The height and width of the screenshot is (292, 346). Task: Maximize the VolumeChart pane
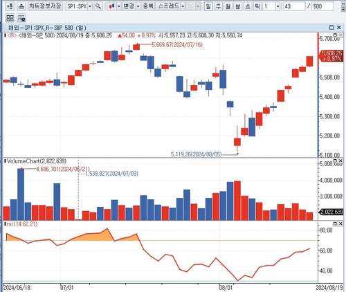click(x=336, y=161)
